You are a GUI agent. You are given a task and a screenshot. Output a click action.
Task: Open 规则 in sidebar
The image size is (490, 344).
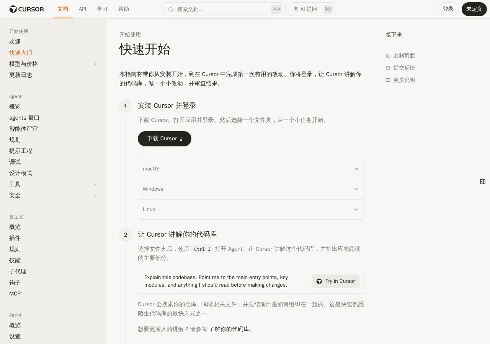tap(15, 250)
